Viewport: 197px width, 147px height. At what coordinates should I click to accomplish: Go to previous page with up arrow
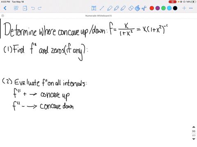click(x=194, y=127)
